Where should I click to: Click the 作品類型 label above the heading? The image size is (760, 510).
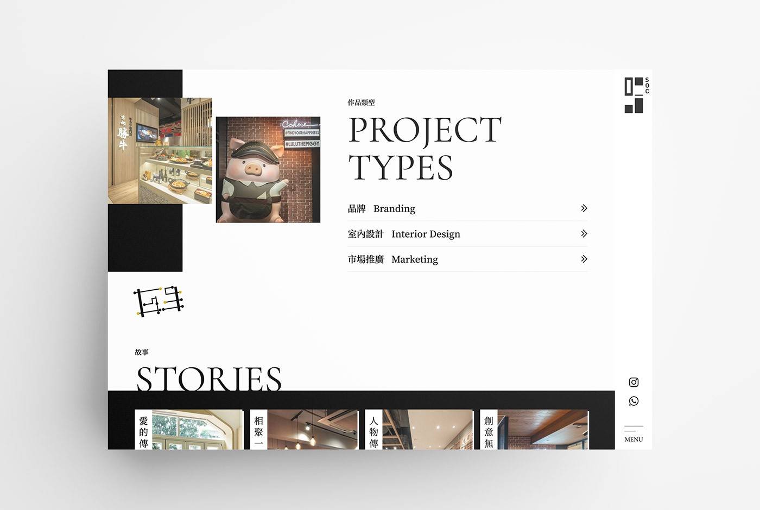[x=362, y=103]
